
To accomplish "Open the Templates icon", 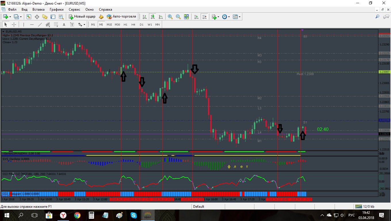I will (235, 17).
